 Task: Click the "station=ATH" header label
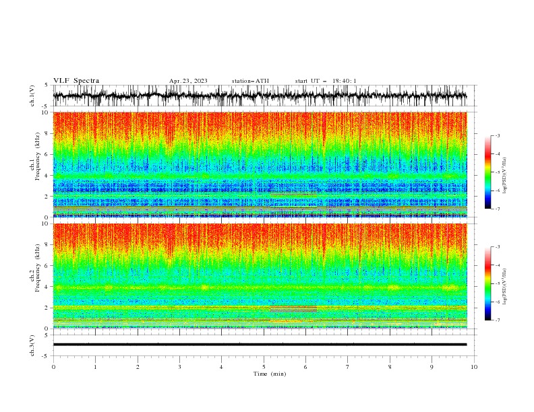click(250, 81)
